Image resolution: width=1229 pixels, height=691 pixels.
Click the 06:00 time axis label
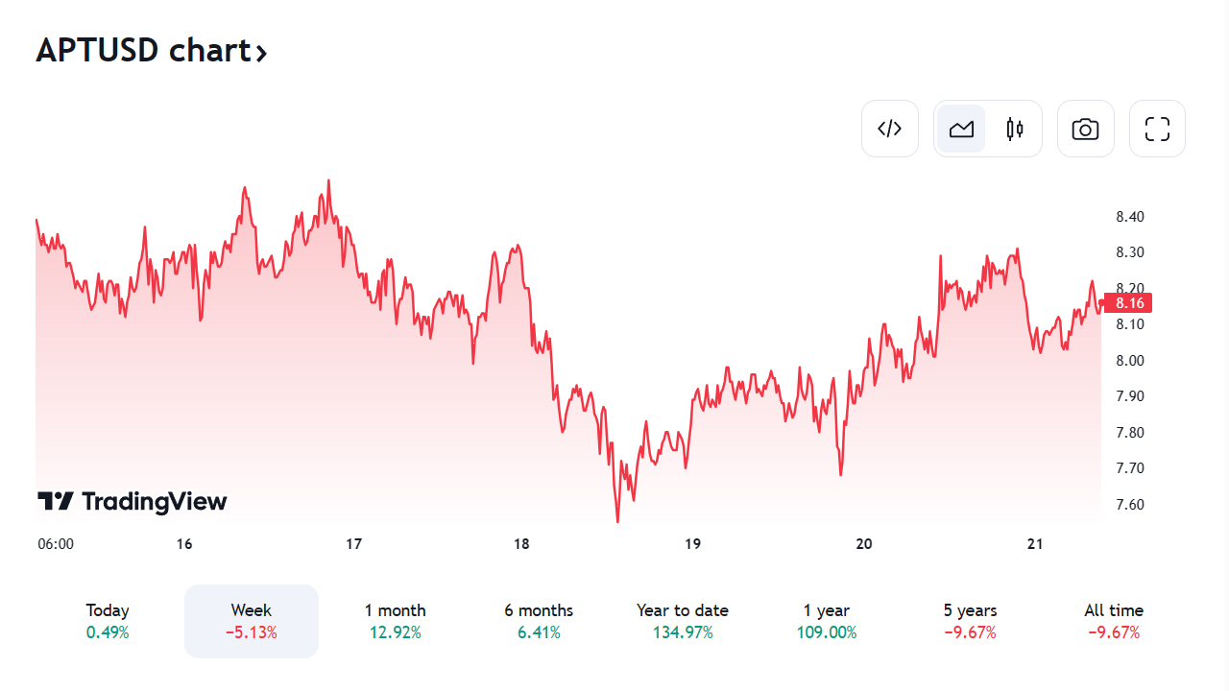56,544
